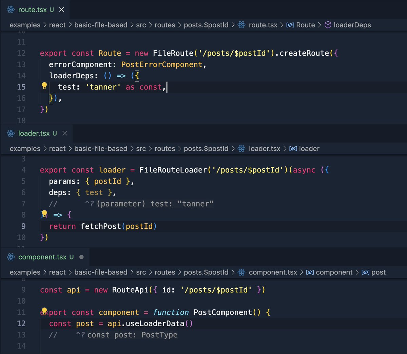Viewport: 407px width, 354px height.
Task: Click React icon on component.tsx tab
Action: click(x=11, y=257)
